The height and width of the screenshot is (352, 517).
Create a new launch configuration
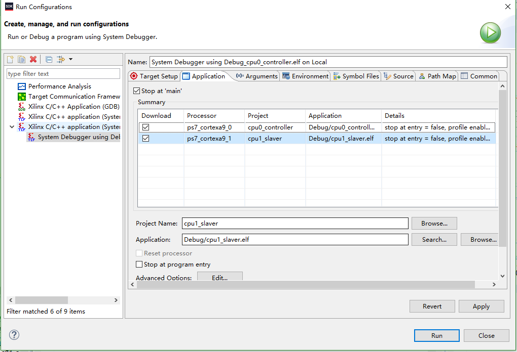(10, 59)
